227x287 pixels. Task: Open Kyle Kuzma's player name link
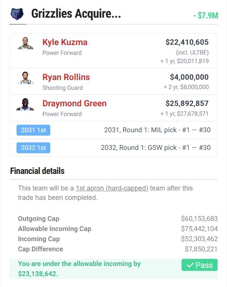click(65, 42)
